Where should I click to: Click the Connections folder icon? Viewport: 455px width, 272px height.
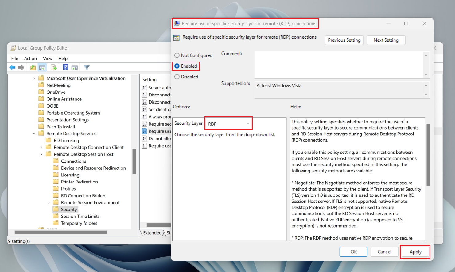(56, 161)
